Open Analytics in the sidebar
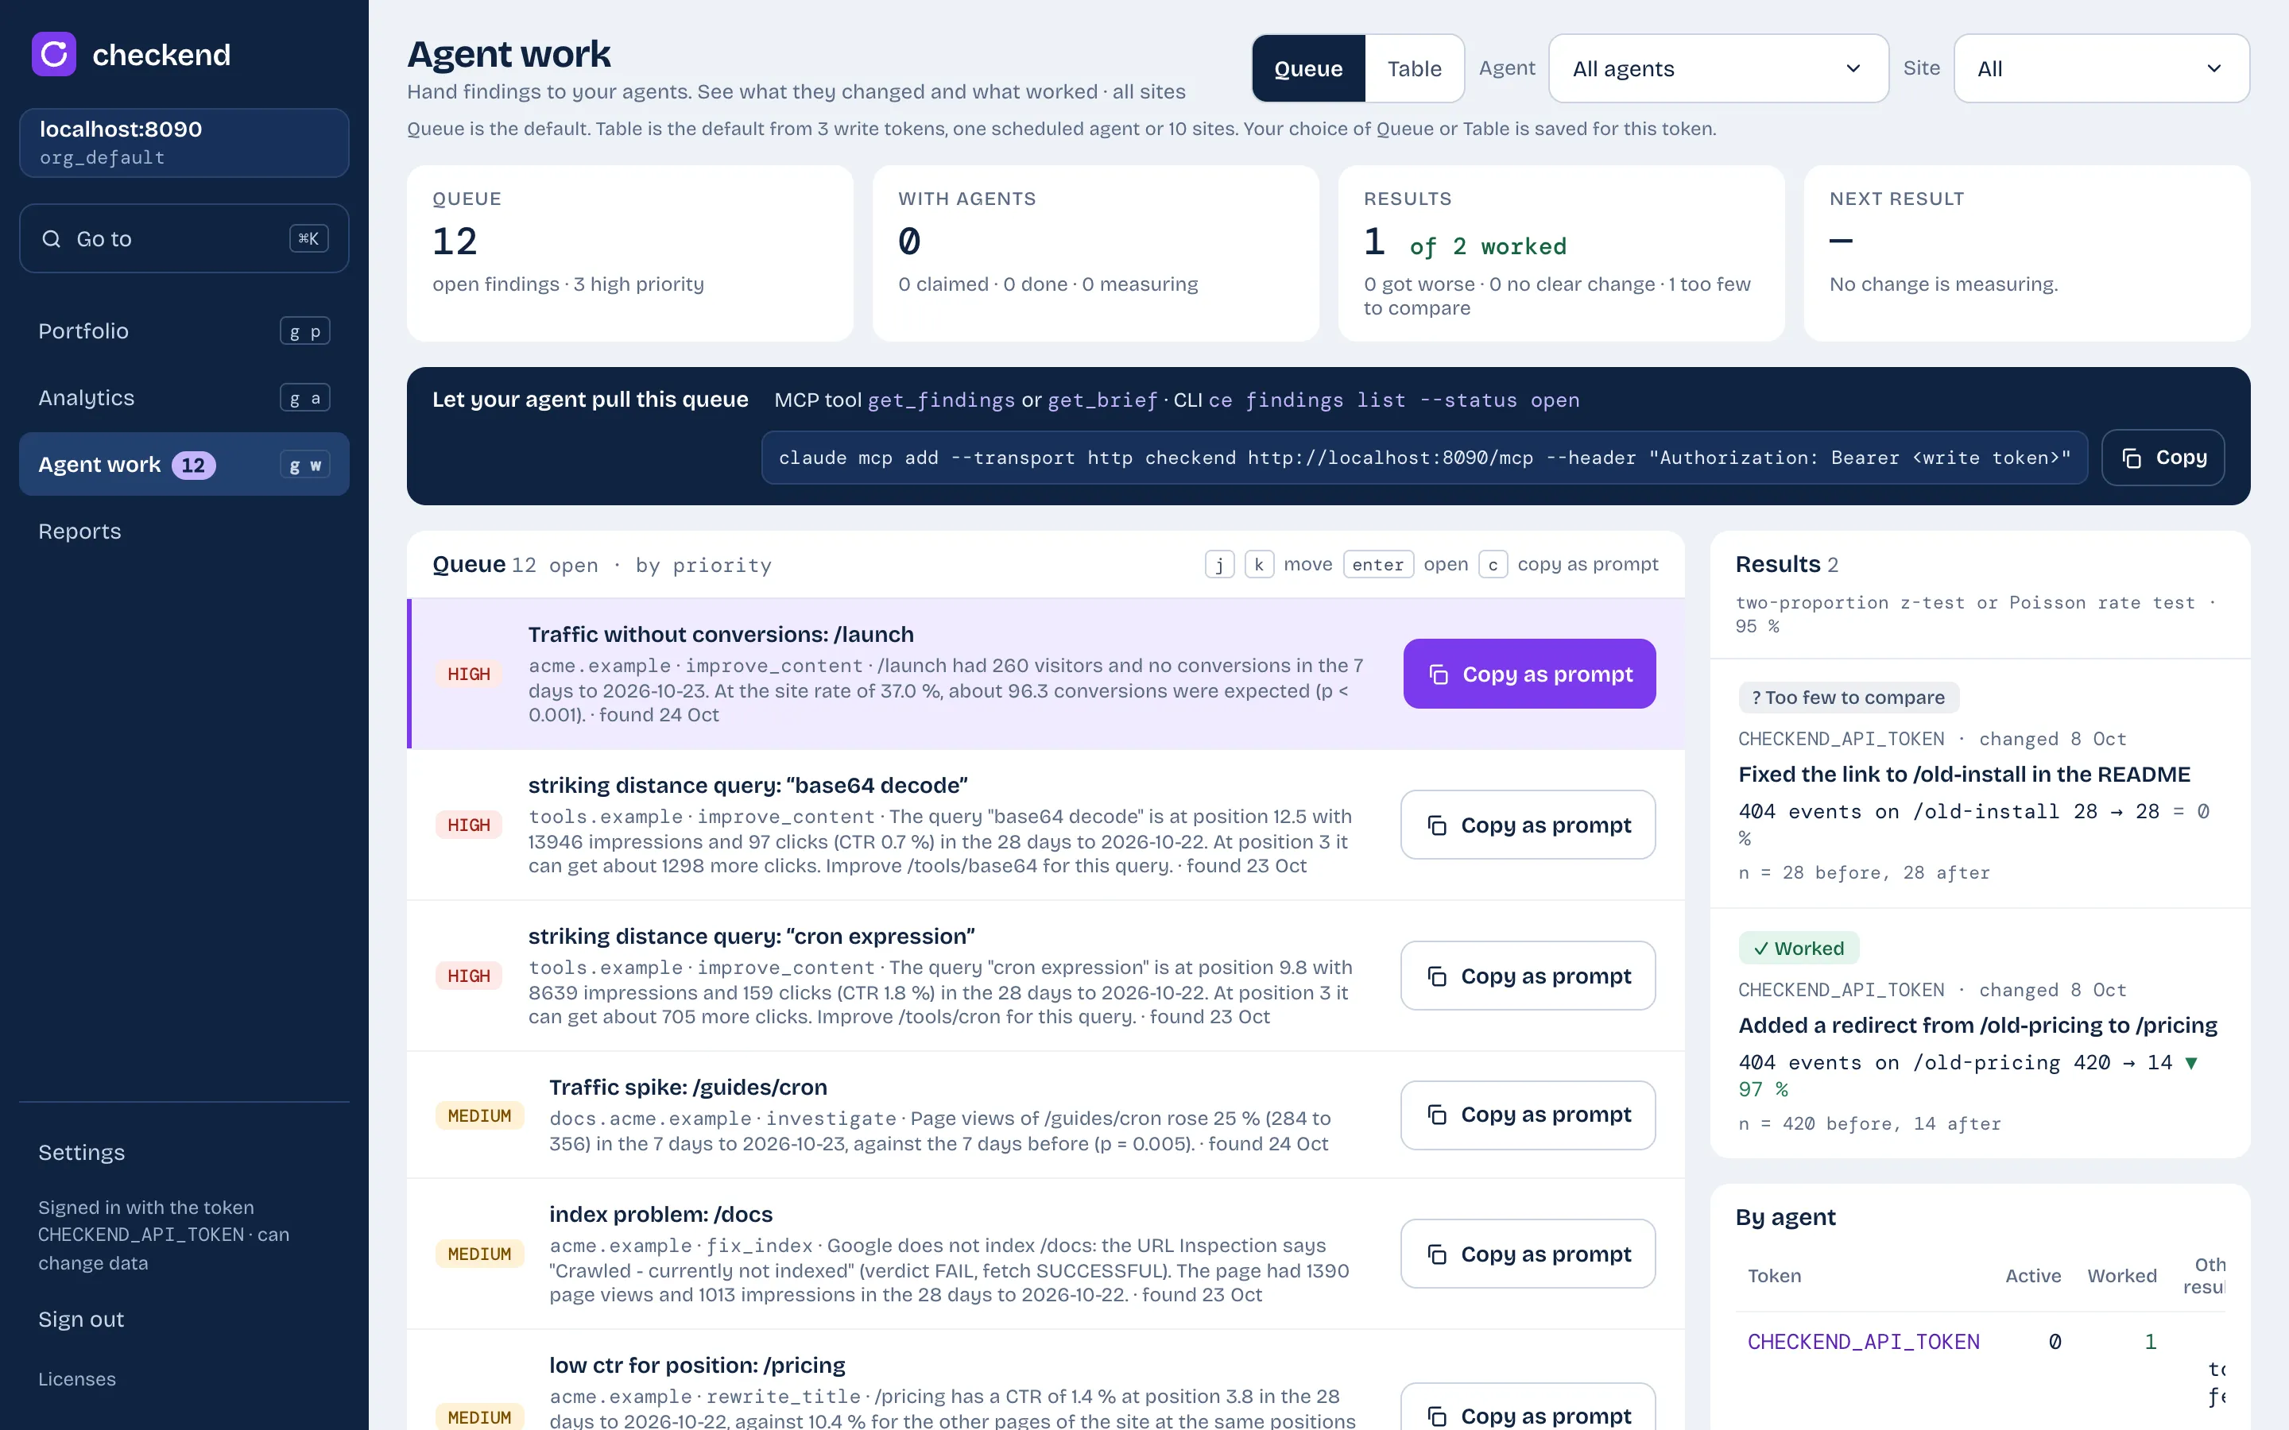This screenshot has width=2289, height=1430. point(184,398)
